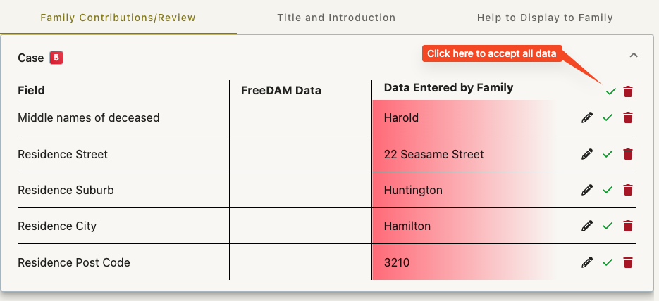Viewport: 659px width, 301px height.
Task: Accept the 3210 post code entry
Action: 608,263
